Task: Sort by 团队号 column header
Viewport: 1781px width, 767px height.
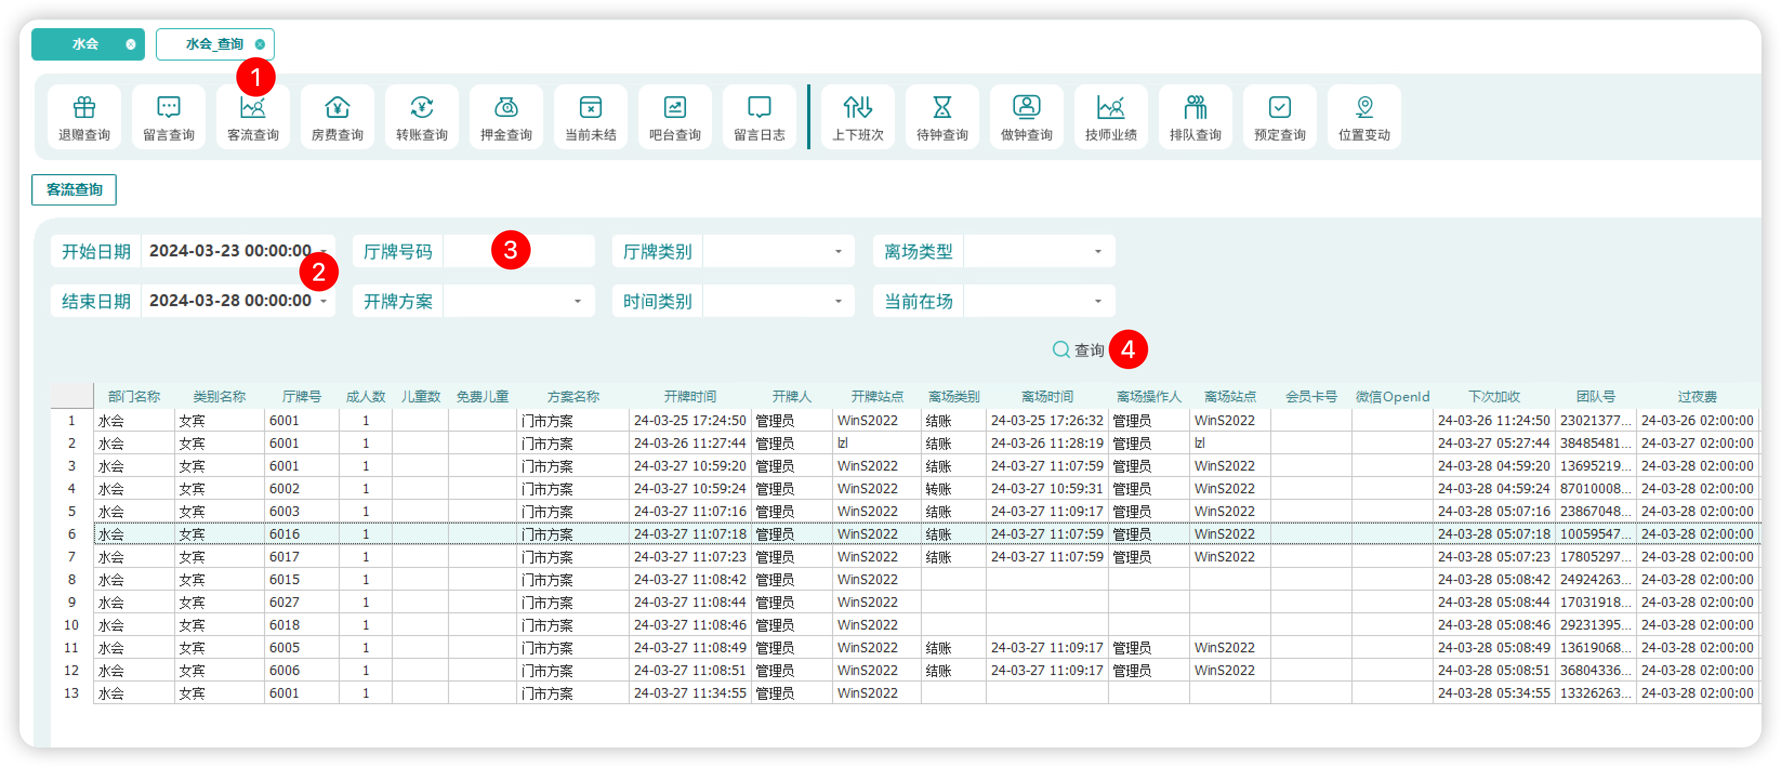Action: coord(1596,396)
